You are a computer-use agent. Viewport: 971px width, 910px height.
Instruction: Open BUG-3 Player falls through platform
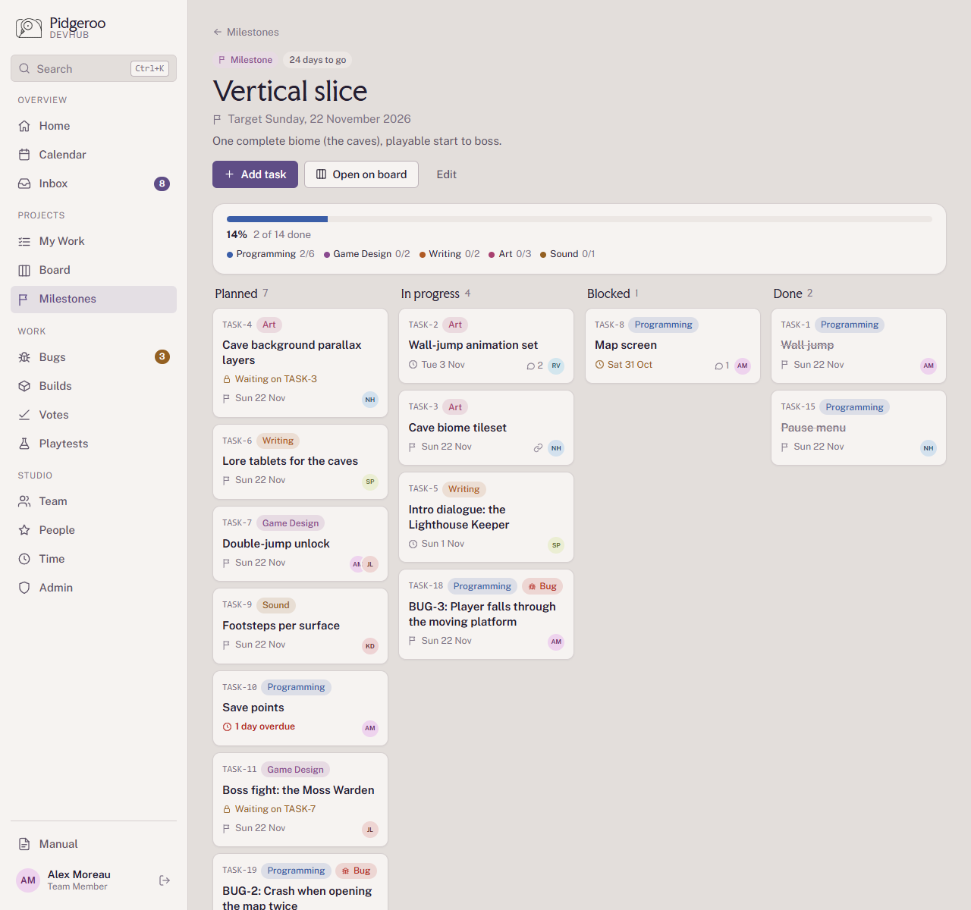coord(486,614)
